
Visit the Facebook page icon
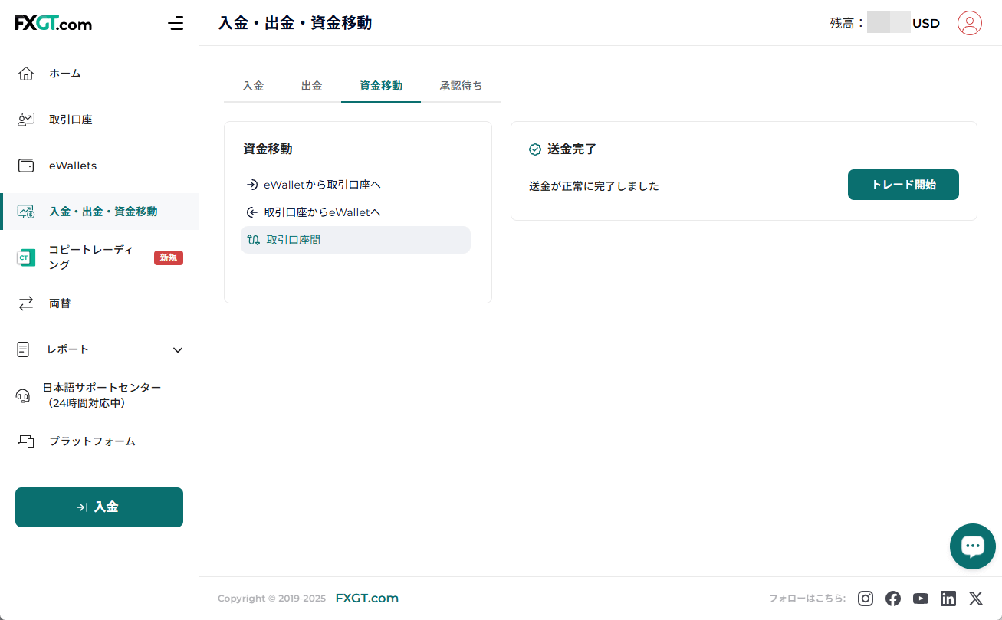click(x=893, y=599)
